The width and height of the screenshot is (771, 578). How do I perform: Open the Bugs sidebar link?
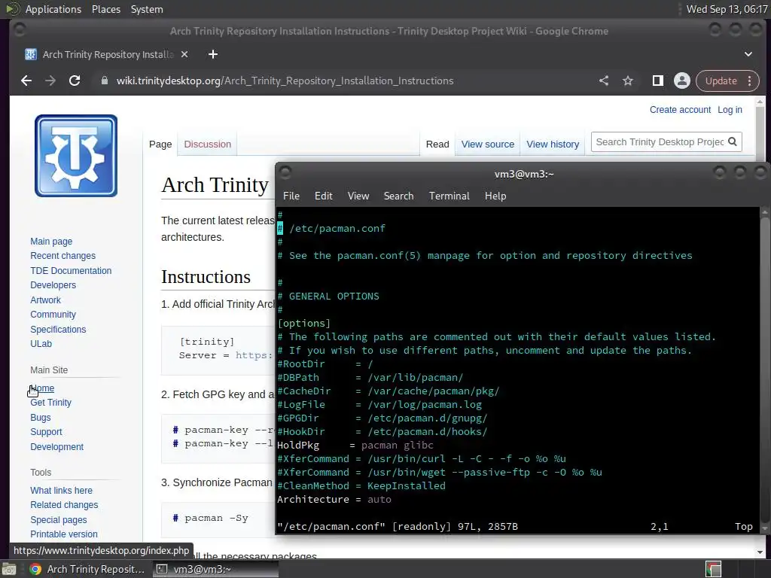click(x=41, y=417)
